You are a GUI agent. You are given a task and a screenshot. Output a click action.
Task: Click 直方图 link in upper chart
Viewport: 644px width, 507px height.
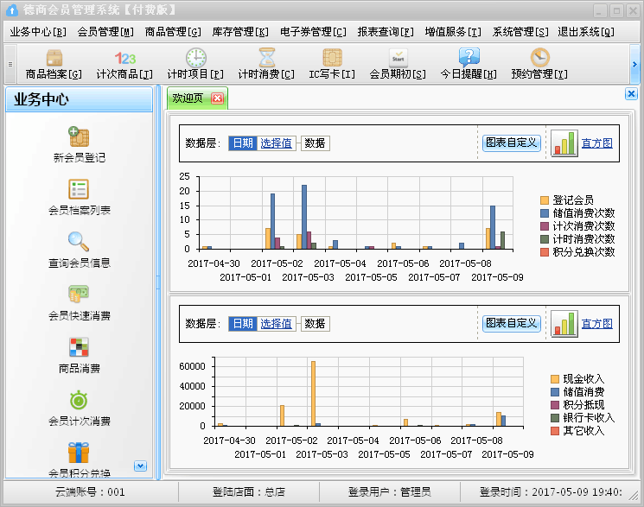[x=596, y=143]
